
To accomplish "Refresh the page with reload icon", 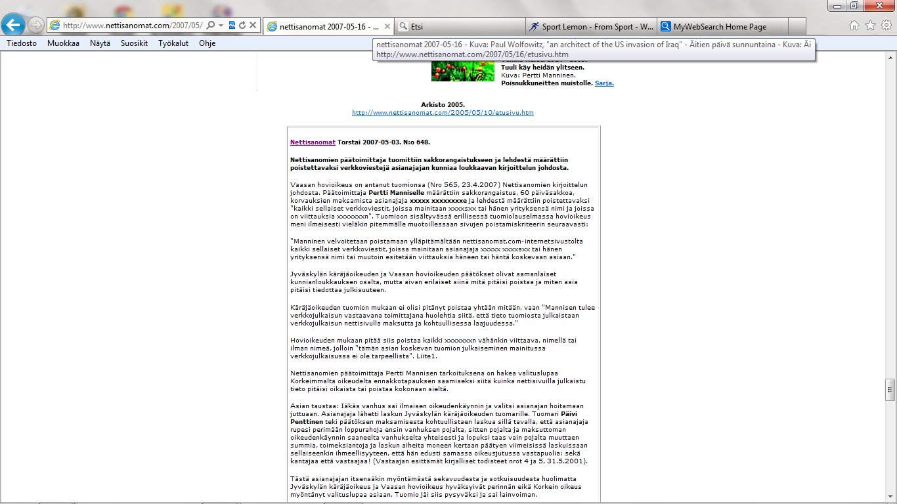I will tap(242, 25).
